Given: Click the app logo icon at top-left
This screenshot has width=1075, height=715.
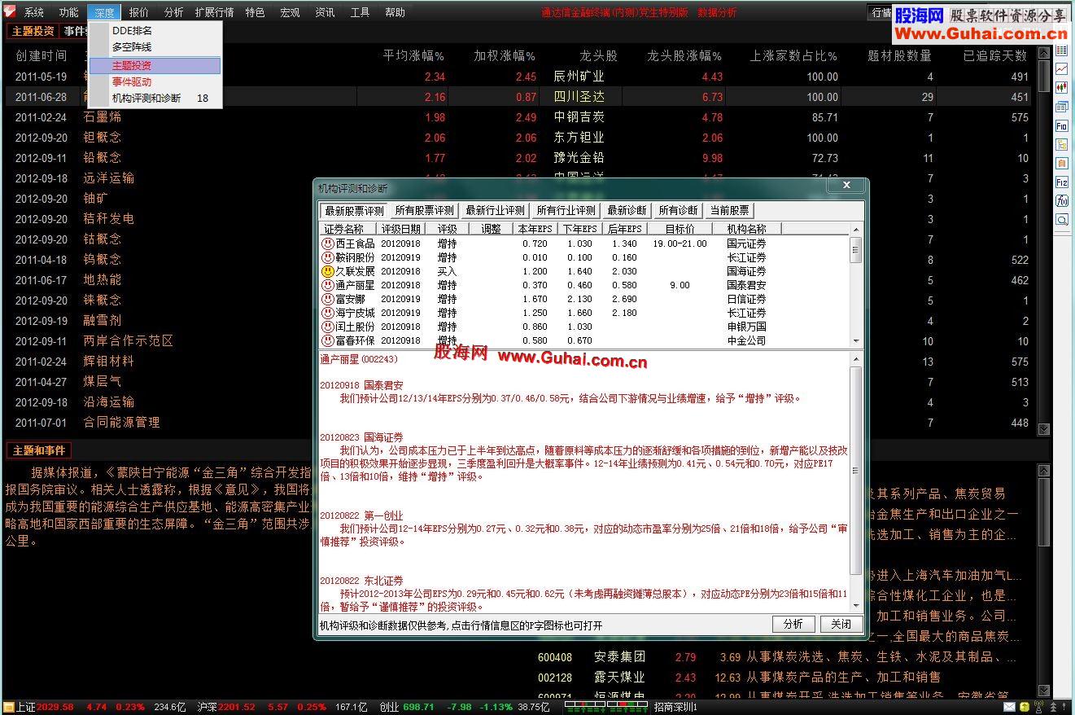Looking at the screenshot, I should point(9,11).
